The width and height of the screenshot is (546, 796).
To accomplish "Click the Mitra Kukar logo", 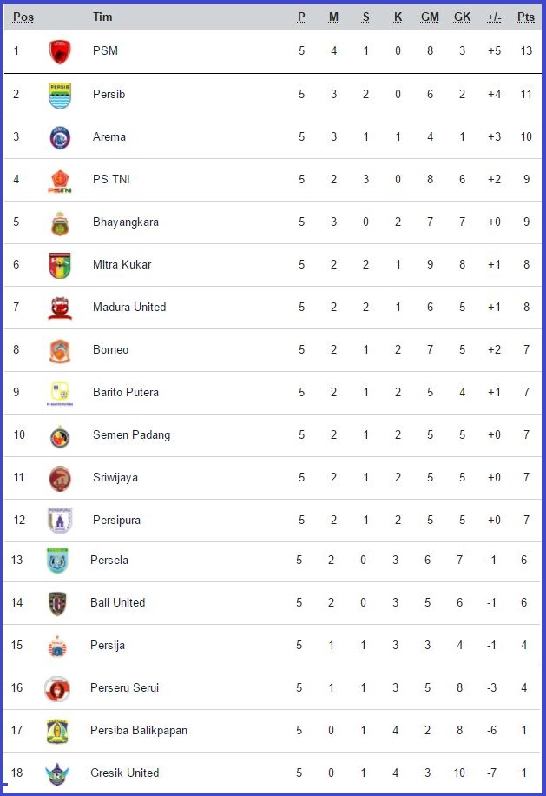I will (60, 266).
